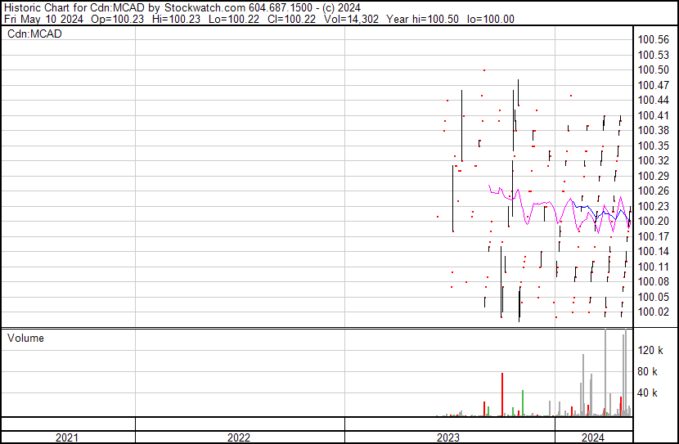Click the 100.17 price axis value
Screen dimensions: 679x444
tap(654, 236)
